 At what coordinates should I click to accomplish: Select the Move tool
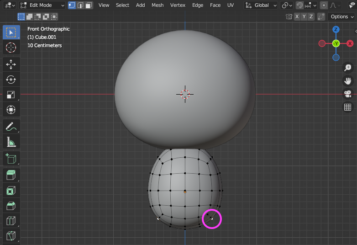[x=11, y=64]
